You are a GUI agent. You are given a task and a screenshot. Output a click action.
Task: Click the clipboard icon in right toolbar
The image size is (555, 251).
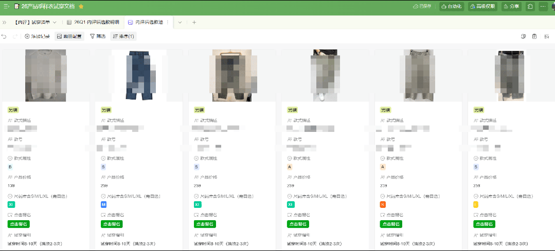(x=534, y=36)
